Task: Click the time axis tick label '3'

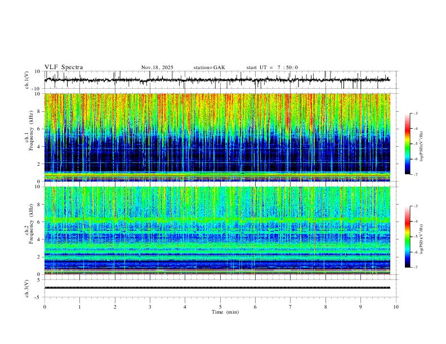Action: (x=150, y=307)
